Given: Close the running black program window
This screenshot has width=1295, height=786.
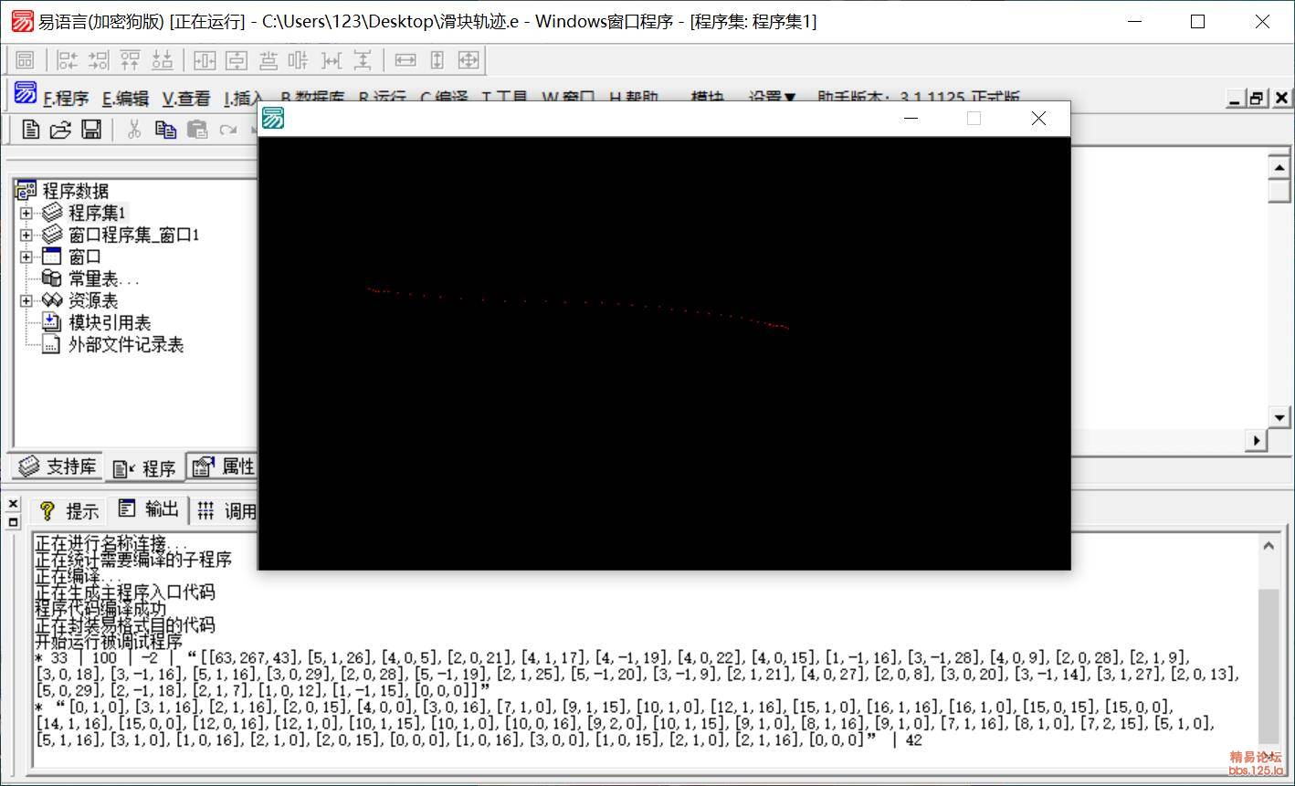Looking at the screenshot, I should click(x=1038, y=118).
